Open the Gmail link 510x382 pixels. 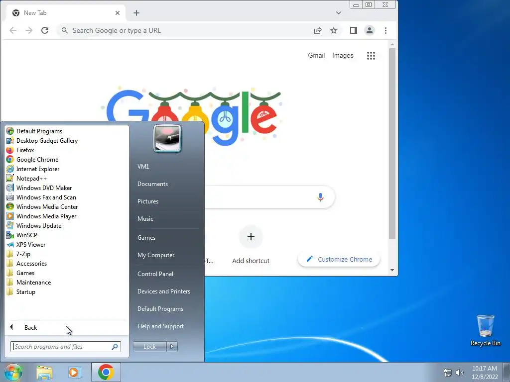coord(316,56)
